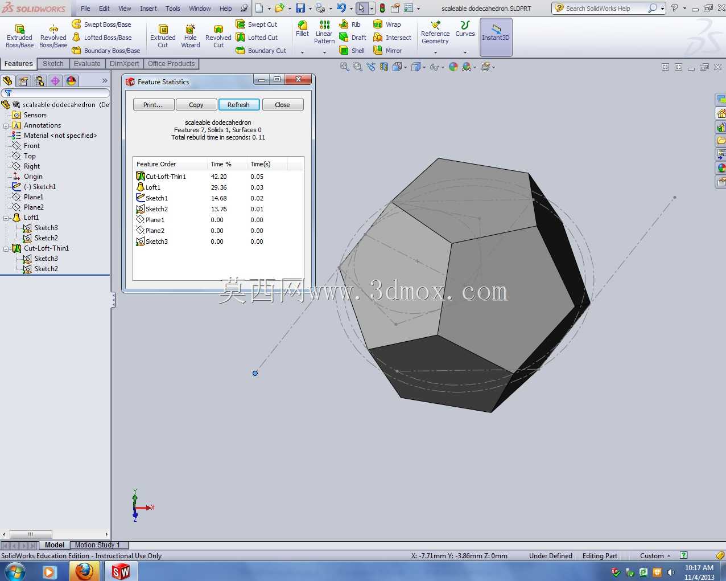Open Edit Appearance color wheel icon
The image size is (726, 581).
point(453,67)
